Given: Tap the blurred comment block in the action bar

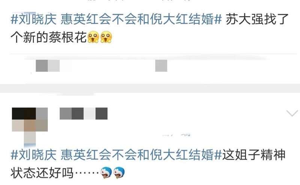Looking at the screenshot, I should tap(161, 66).
